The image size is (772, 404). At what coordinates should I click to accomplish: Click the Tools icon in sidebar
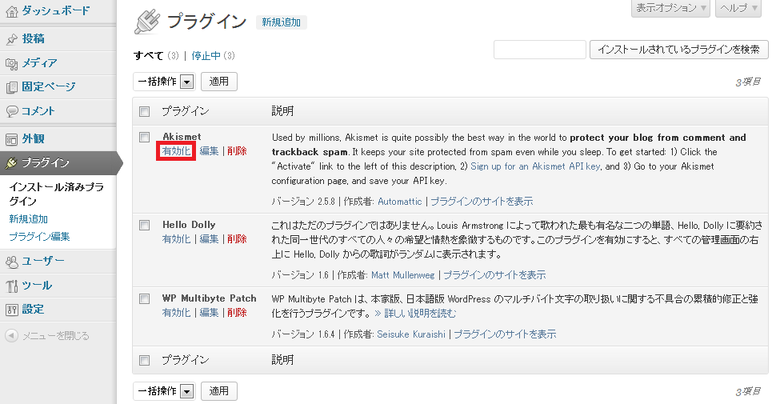[x=12, y=286]
